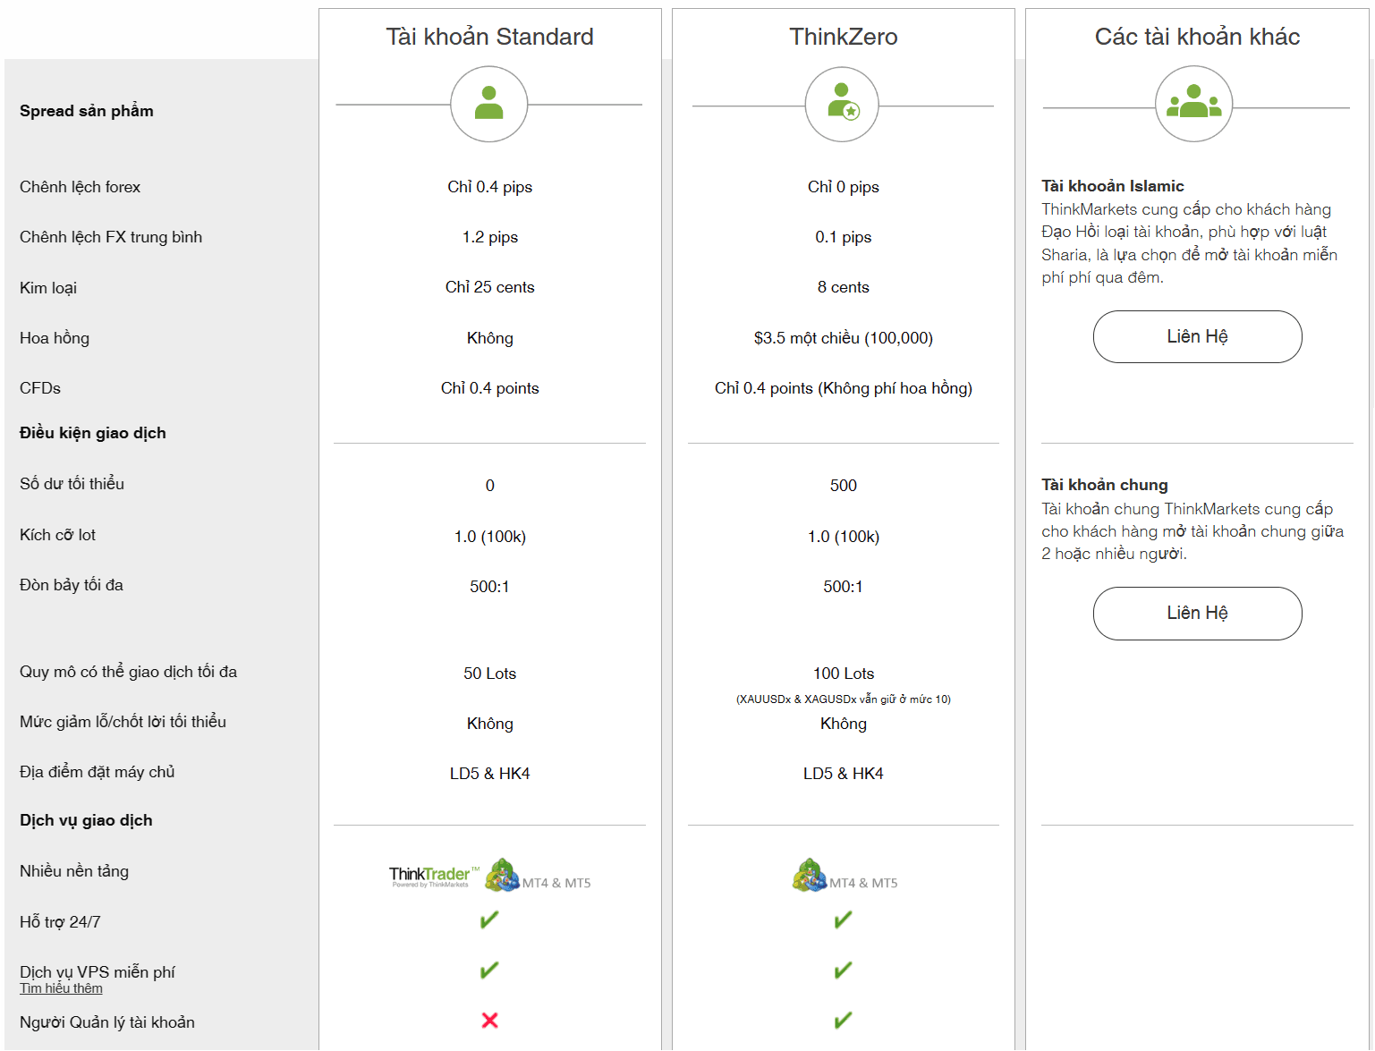The width and height of the screenshot is (1375, 1051).
Task: Click ThinkZero account manager green checkmark
Action: (x=843, y=1020)
